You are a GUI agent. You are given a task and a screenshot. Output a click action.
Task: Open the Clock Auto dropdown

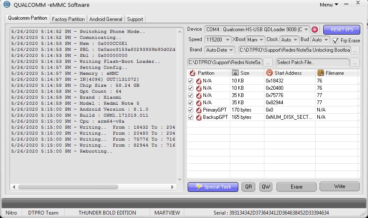coord(289,40)
